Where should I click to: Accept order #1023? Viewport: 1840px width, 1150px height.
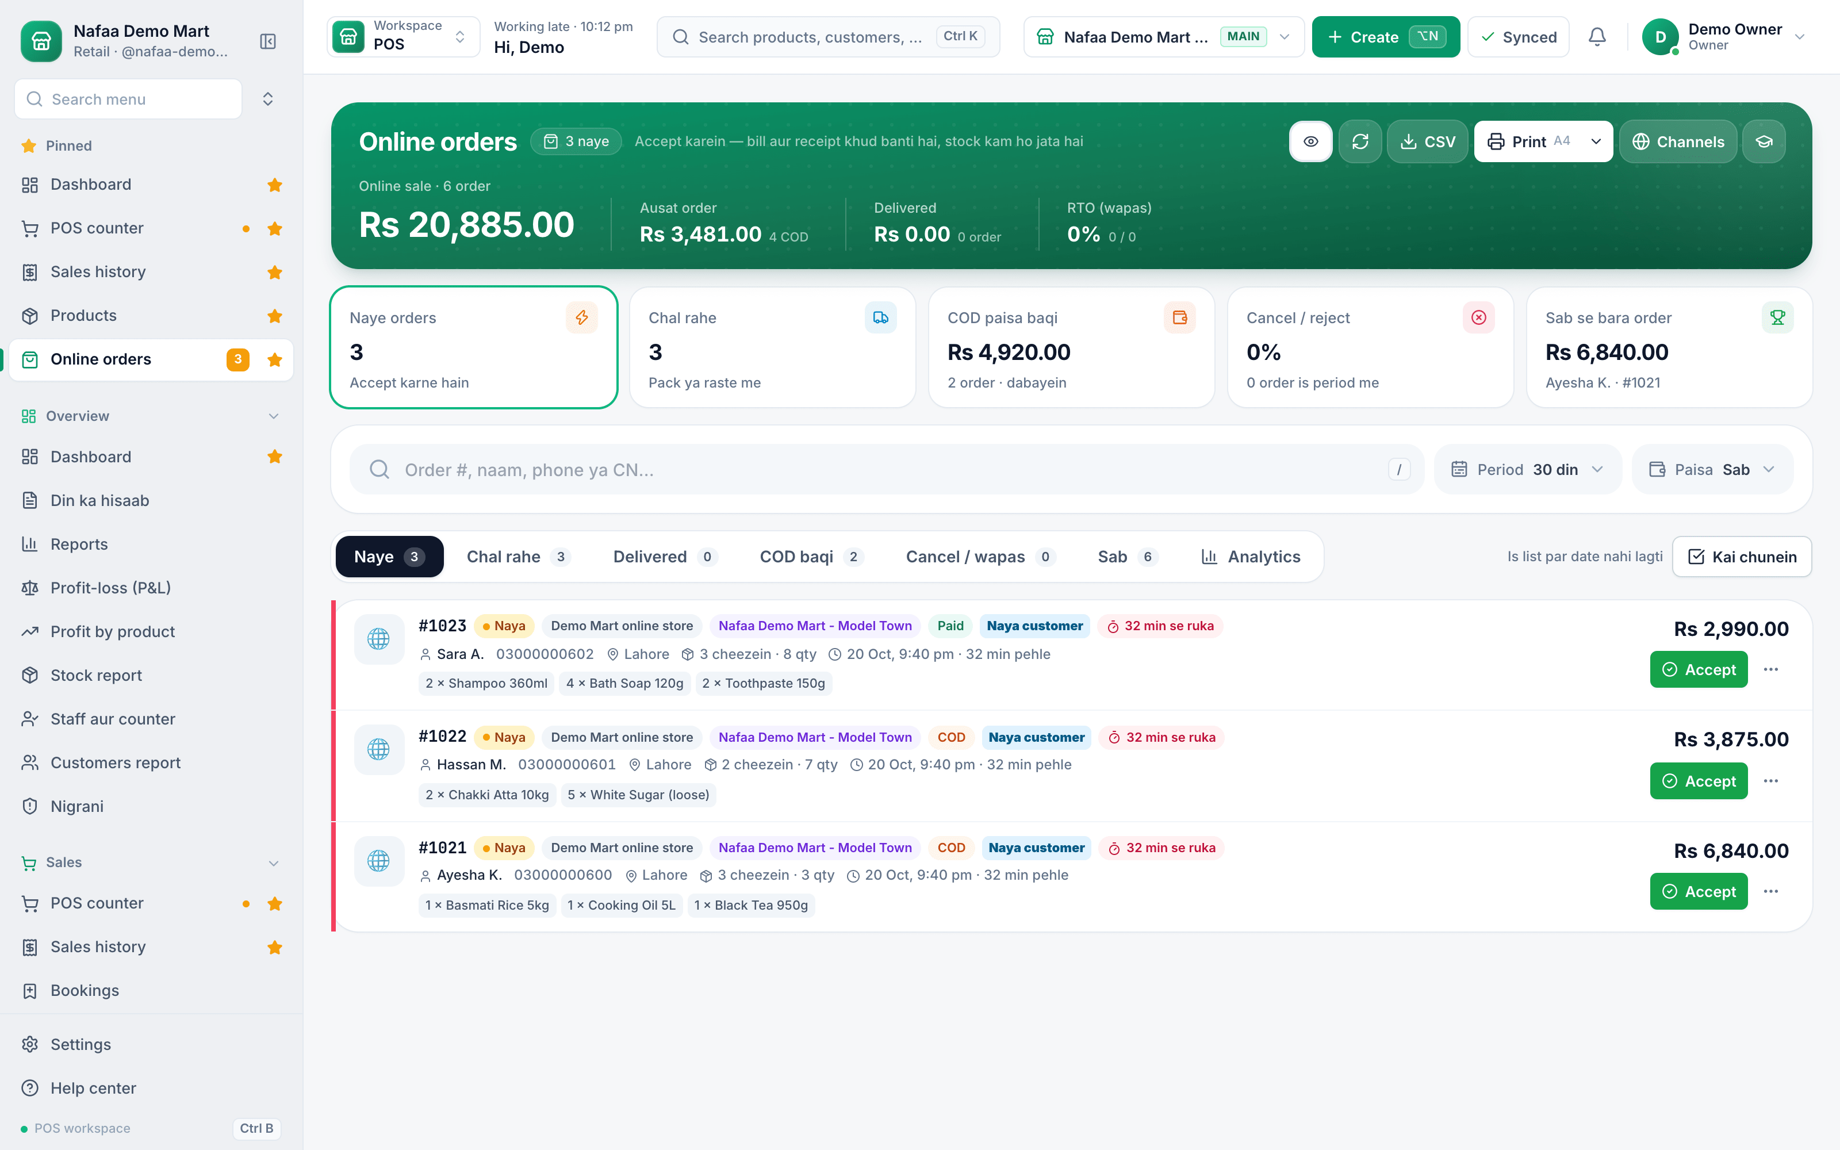pyautogui.click(x=1699, y=669)
